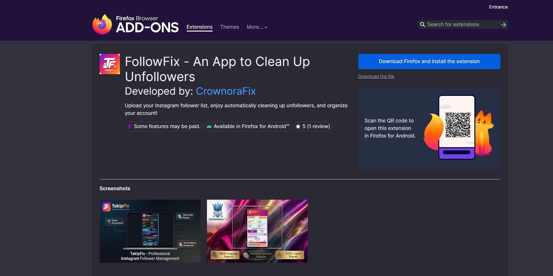553x276 pixels.
Task: Click the Android availability icon
Action: tap(209, 126)
